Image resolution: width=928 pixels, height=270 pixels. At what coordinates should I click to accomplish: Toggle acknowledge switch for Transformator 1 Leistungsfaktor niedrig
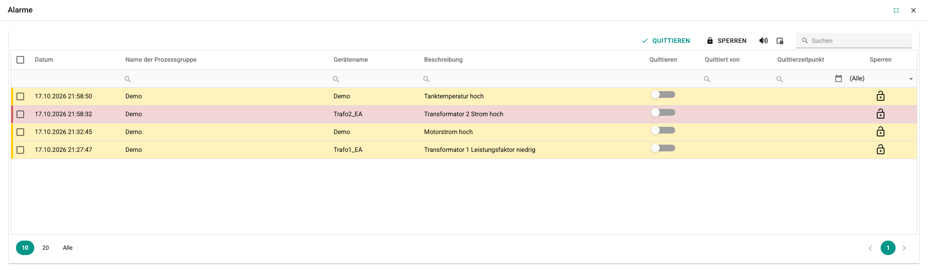coord(663,148)
